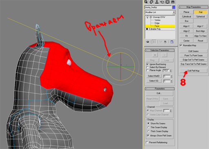Collapse the Unwrap UVW sub-object tree
The width and height of the screenshot is (209, 149).
151,17
